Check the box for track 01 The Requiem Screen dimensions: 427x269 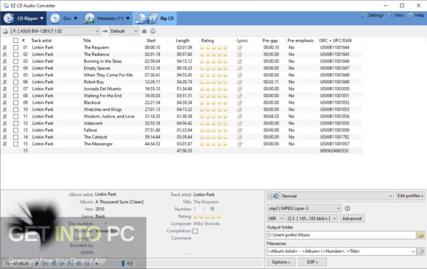tap(16, 48)
